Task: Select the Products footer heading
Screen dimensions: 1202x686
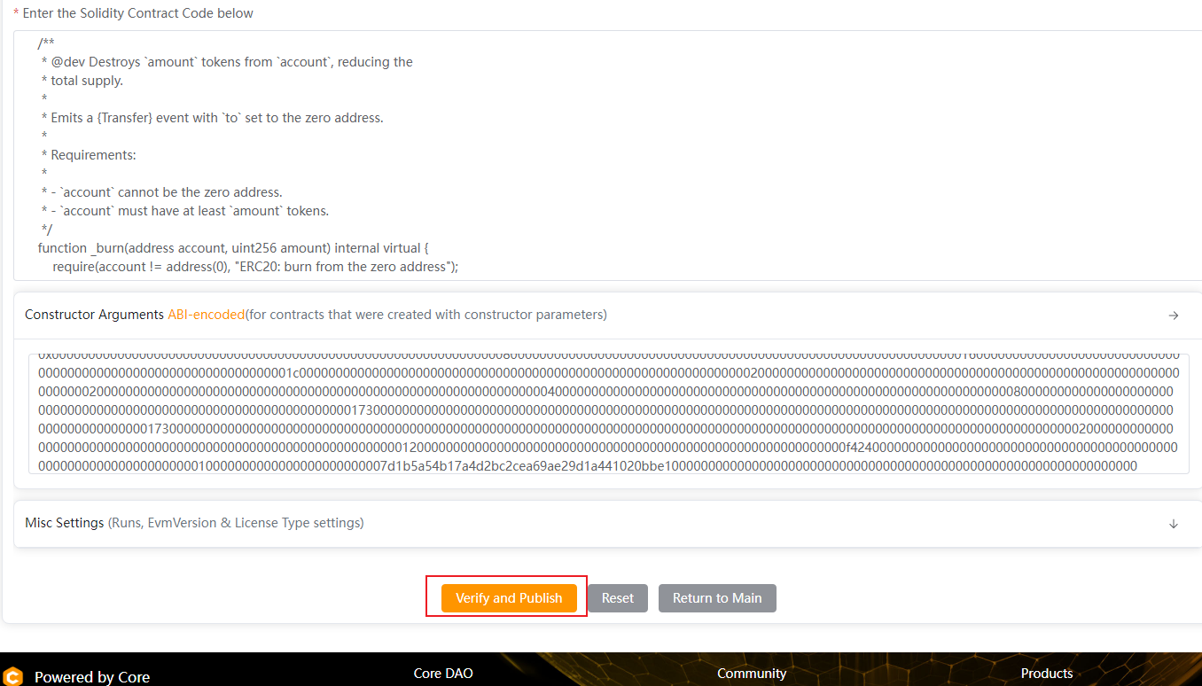Action: coord(1046,674)
